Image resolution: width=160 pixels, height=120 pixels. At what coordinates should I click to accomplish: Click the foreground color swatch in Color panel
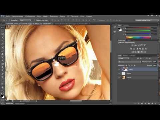(119, 29)
